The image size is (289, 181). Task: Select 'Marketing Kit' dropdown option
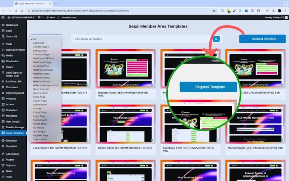click(40, 120)
